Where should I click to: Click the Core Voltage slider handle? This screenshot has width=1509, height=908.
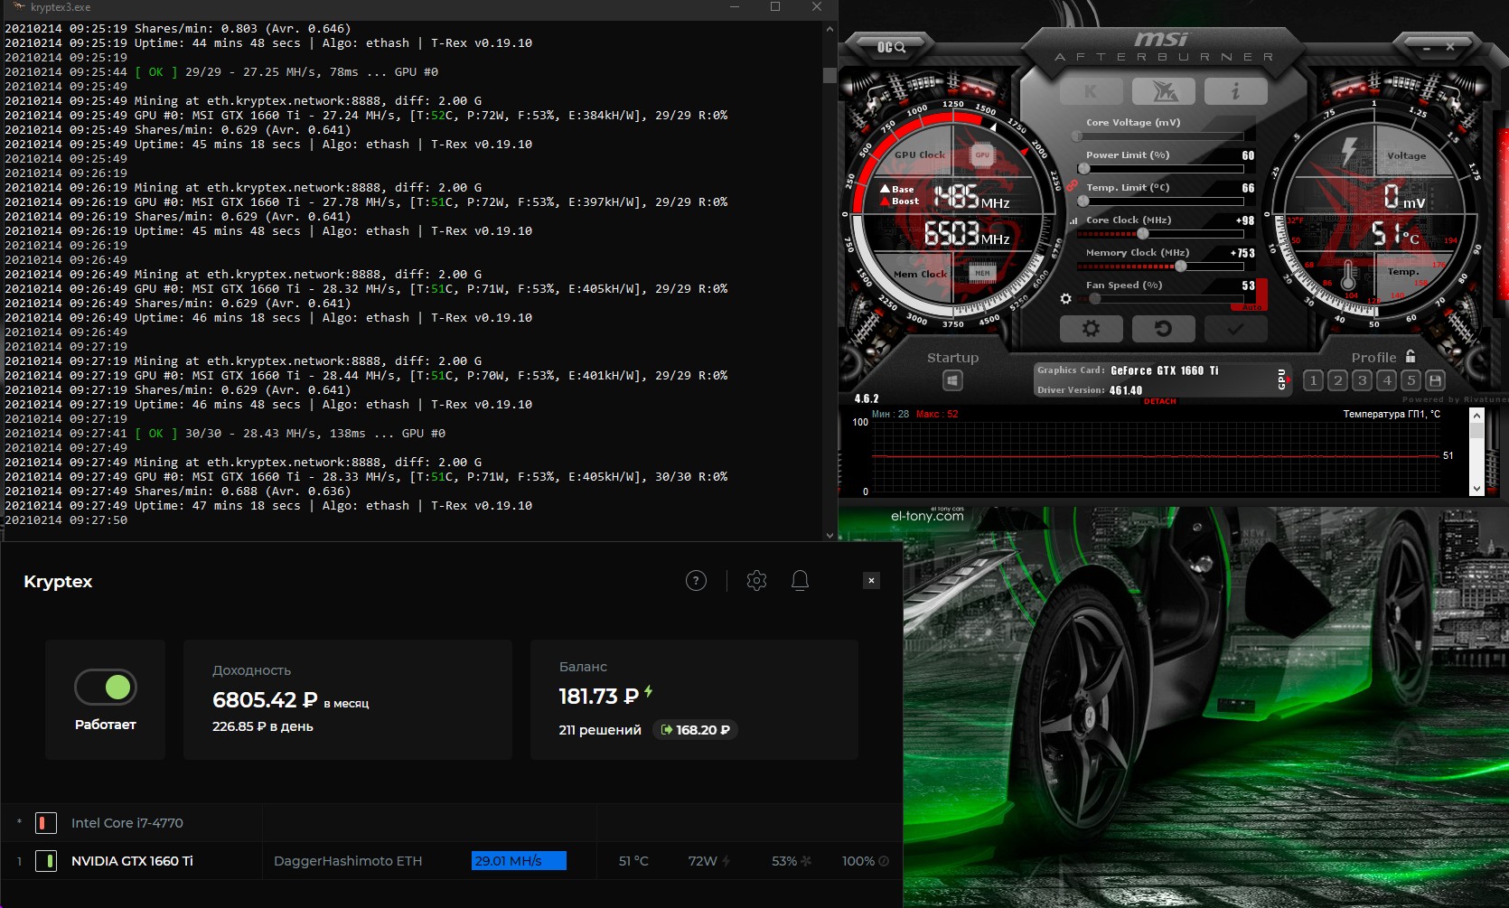tap(1077, 136)
